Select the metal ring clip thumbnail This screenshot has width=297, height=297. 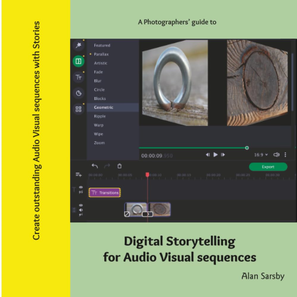[135, 209]
